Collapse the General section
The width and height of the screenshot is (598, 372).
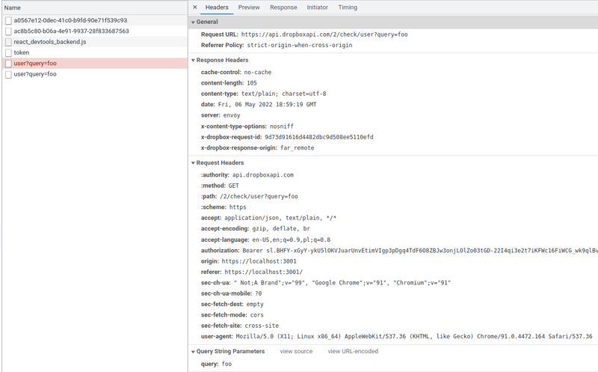click(193, 22)
